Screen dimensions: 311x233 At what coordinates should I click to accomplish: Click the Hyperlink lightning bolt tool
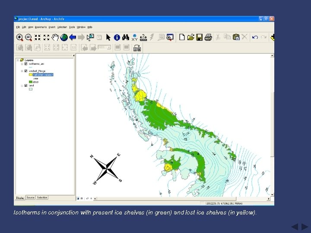pos(152,37)
